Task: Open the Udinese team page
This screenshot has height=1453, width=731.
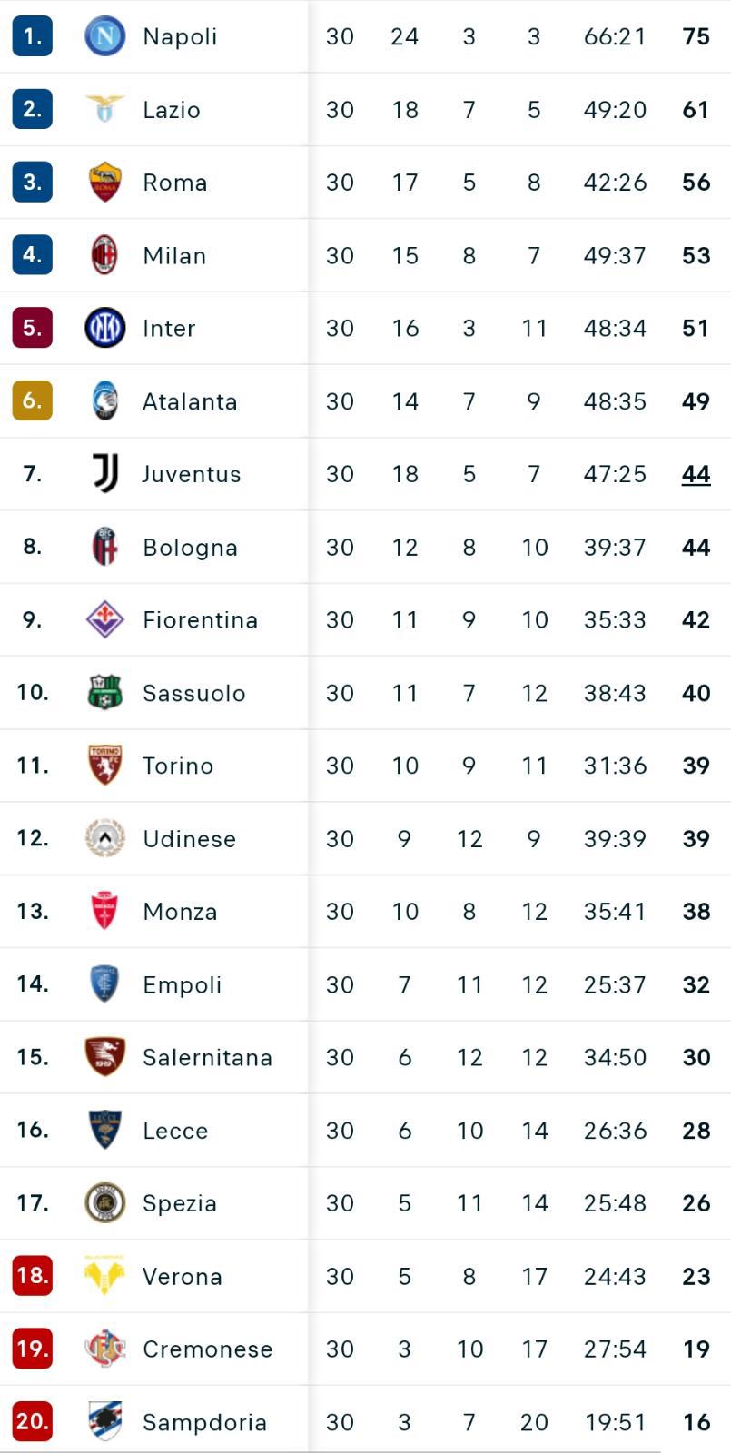Action: click(189, 839)
